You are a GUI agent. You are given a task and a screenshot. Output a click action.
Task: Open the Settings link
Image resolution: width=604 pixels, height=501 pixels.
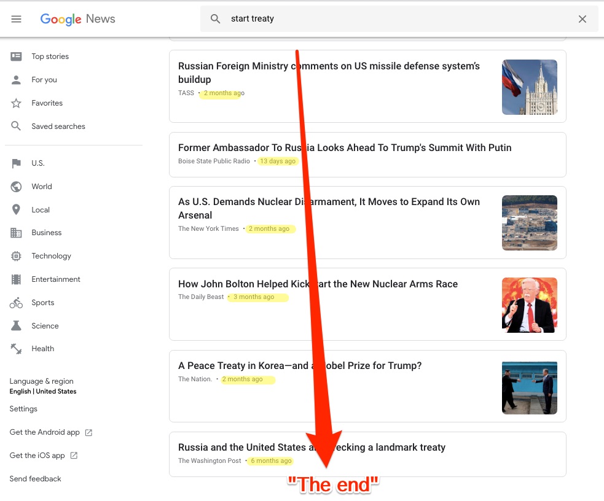(23, 409)
